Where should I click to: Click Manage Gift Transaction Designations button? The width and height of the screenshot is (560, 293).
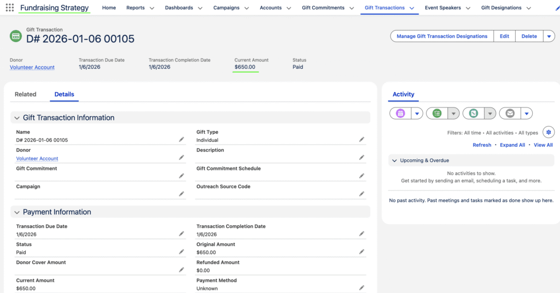click(442, 37)
